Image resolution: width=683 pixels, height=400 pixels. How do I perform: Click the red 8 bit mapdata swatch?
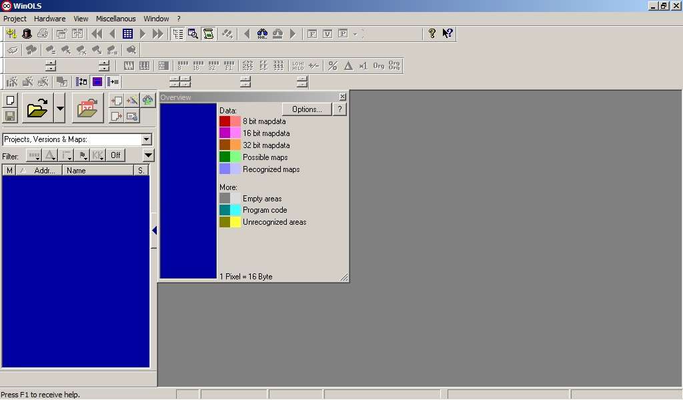[225, 121]
